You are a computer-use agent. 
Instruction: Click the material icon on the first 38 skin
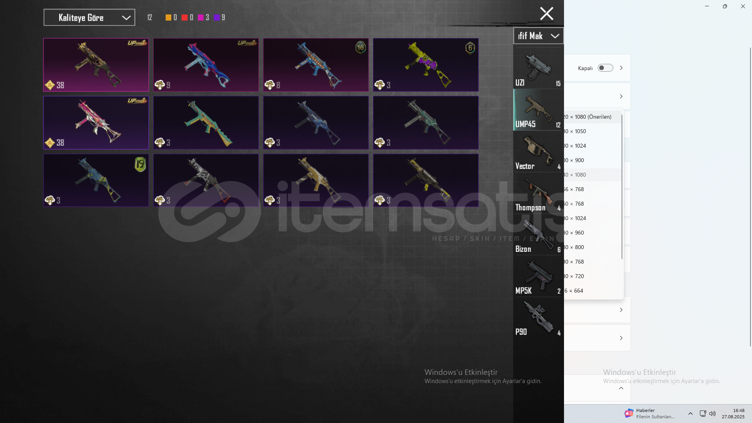tap(50, 85)
